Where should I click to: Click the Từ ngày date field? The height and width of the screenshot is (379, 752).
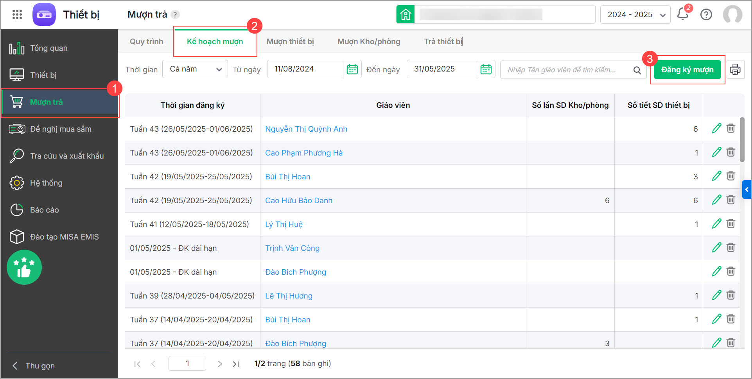click(x=305, y=69)
